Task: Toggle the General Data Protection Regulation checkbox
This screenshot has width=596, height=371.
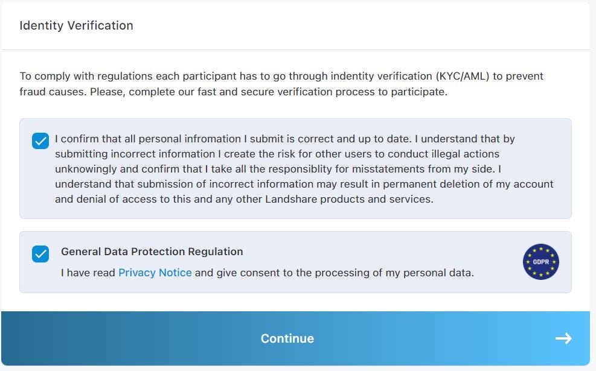Action: coord(40,253)
